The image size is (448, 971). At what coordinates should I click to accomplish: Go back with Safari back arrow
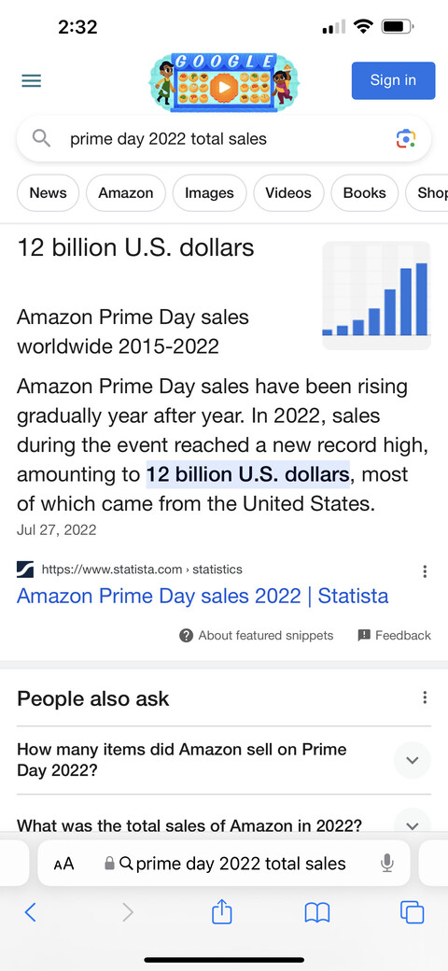coord(30,912)
